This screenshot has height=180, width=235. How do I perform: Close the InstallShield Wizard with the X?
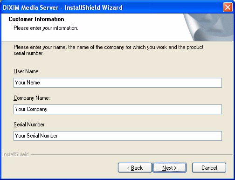pyautogui.click(x=228, y=7)
